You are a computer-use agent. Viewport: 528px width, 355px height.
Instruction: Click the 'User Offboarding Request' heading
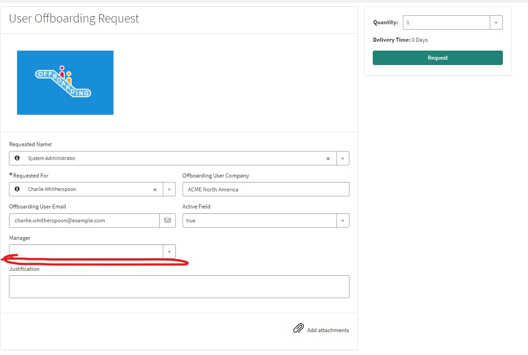coord(74,18)
